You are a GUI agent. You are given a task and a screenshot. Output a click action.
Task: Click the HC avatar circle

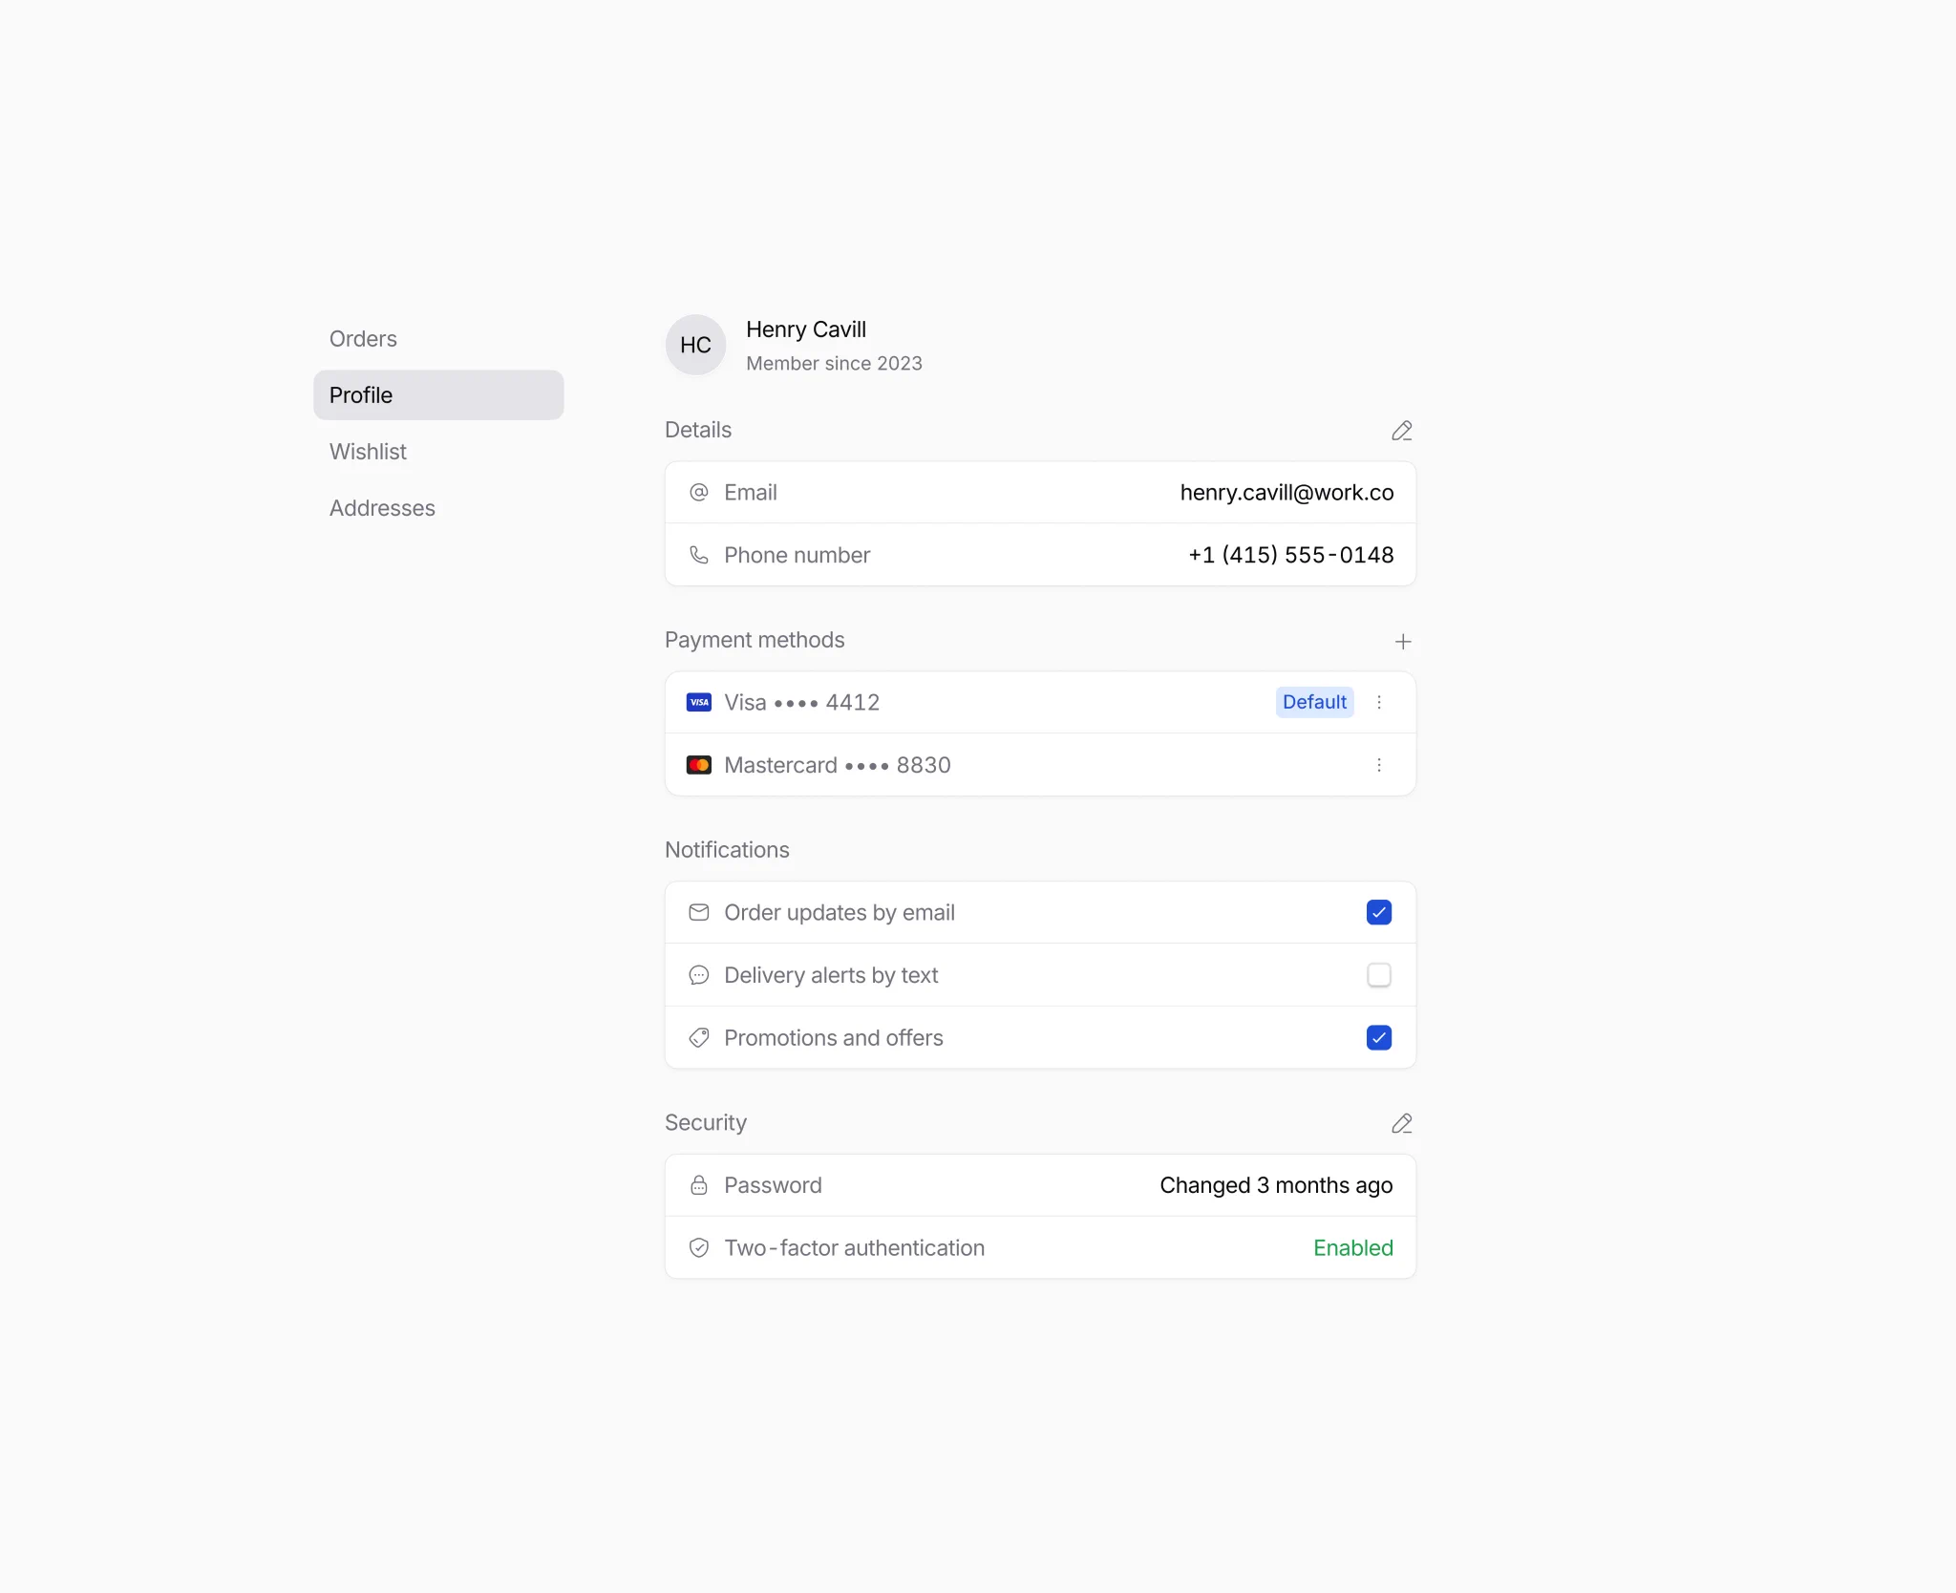click(x=695, y=345)
